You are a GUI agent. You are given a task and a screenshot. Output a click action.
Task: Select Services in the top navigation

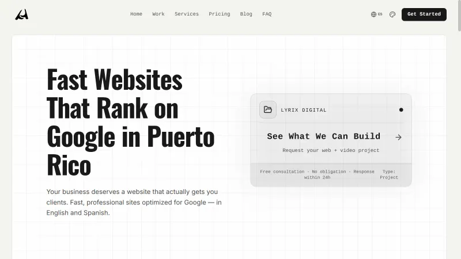[x=187, y=14]
